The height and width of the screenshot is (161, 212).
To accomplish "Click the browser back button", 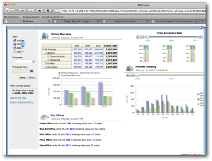I will (x=7, y=11).
